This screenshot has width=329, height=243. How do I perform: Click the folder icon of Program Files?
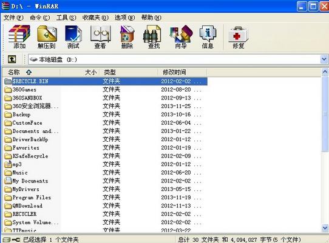click(8, 198)
